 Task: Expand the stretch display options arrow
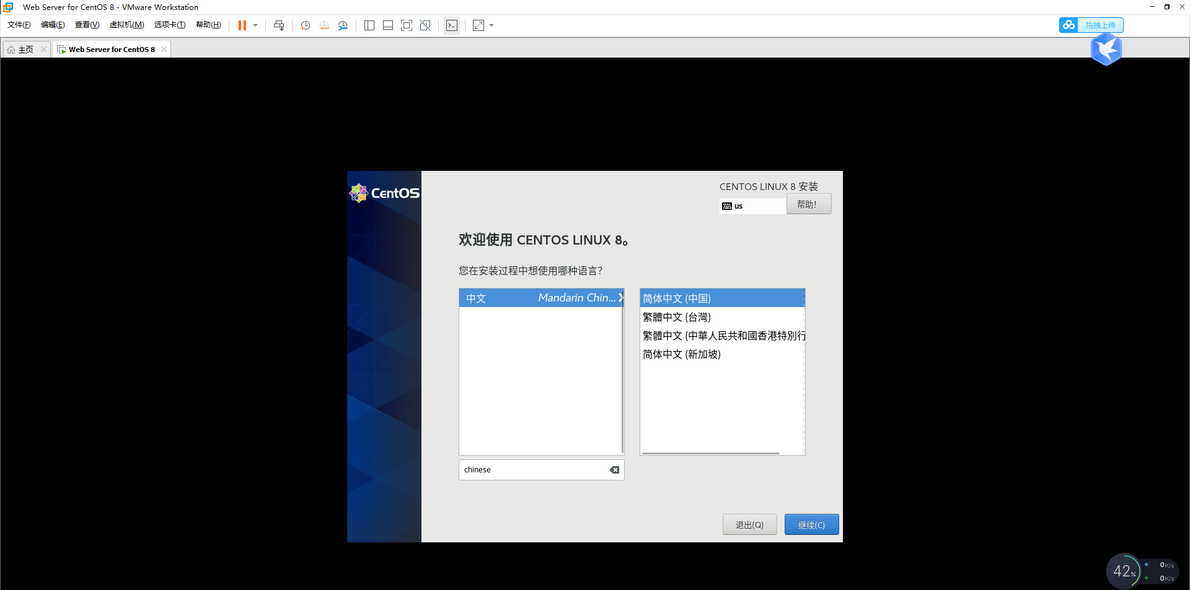[491, 25]
